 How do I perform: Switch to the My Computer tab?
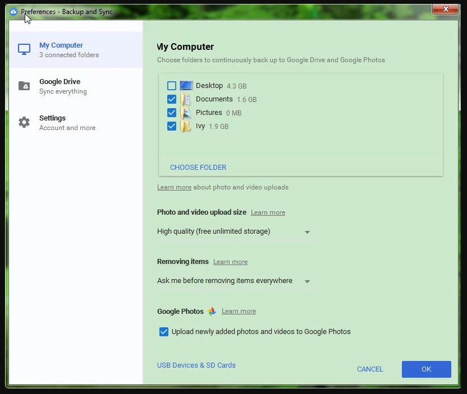click(x=76, y=50)
